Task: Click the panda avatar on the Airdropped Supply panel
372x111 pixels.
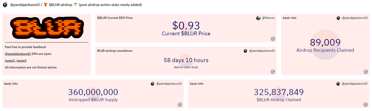Action: 153,84
